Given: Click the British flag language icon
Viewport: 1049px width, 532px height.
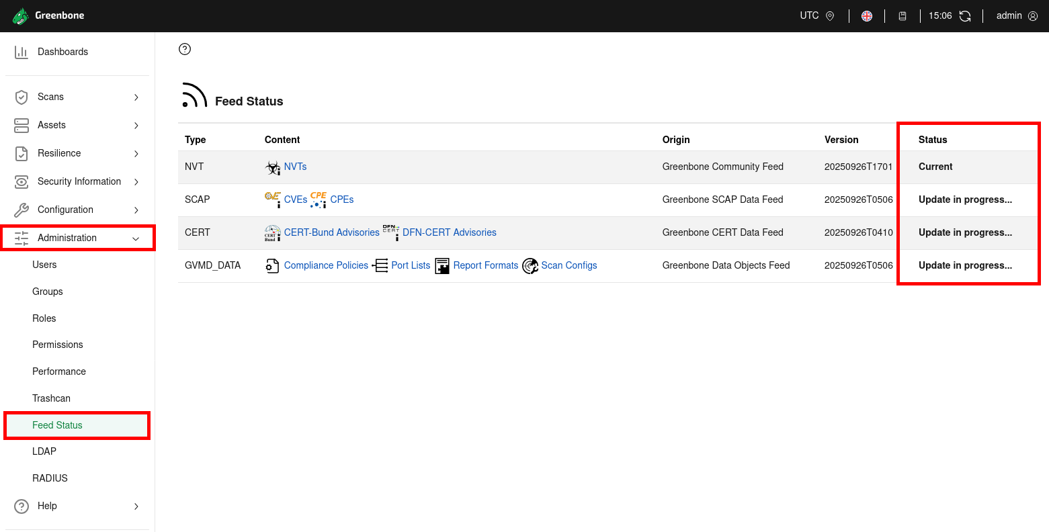Looking at the screenshot, I should click(x=867, y=15).
